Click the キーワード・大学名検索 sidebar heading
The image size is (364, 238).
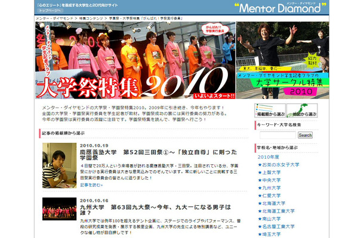click(x=279, y=125)
